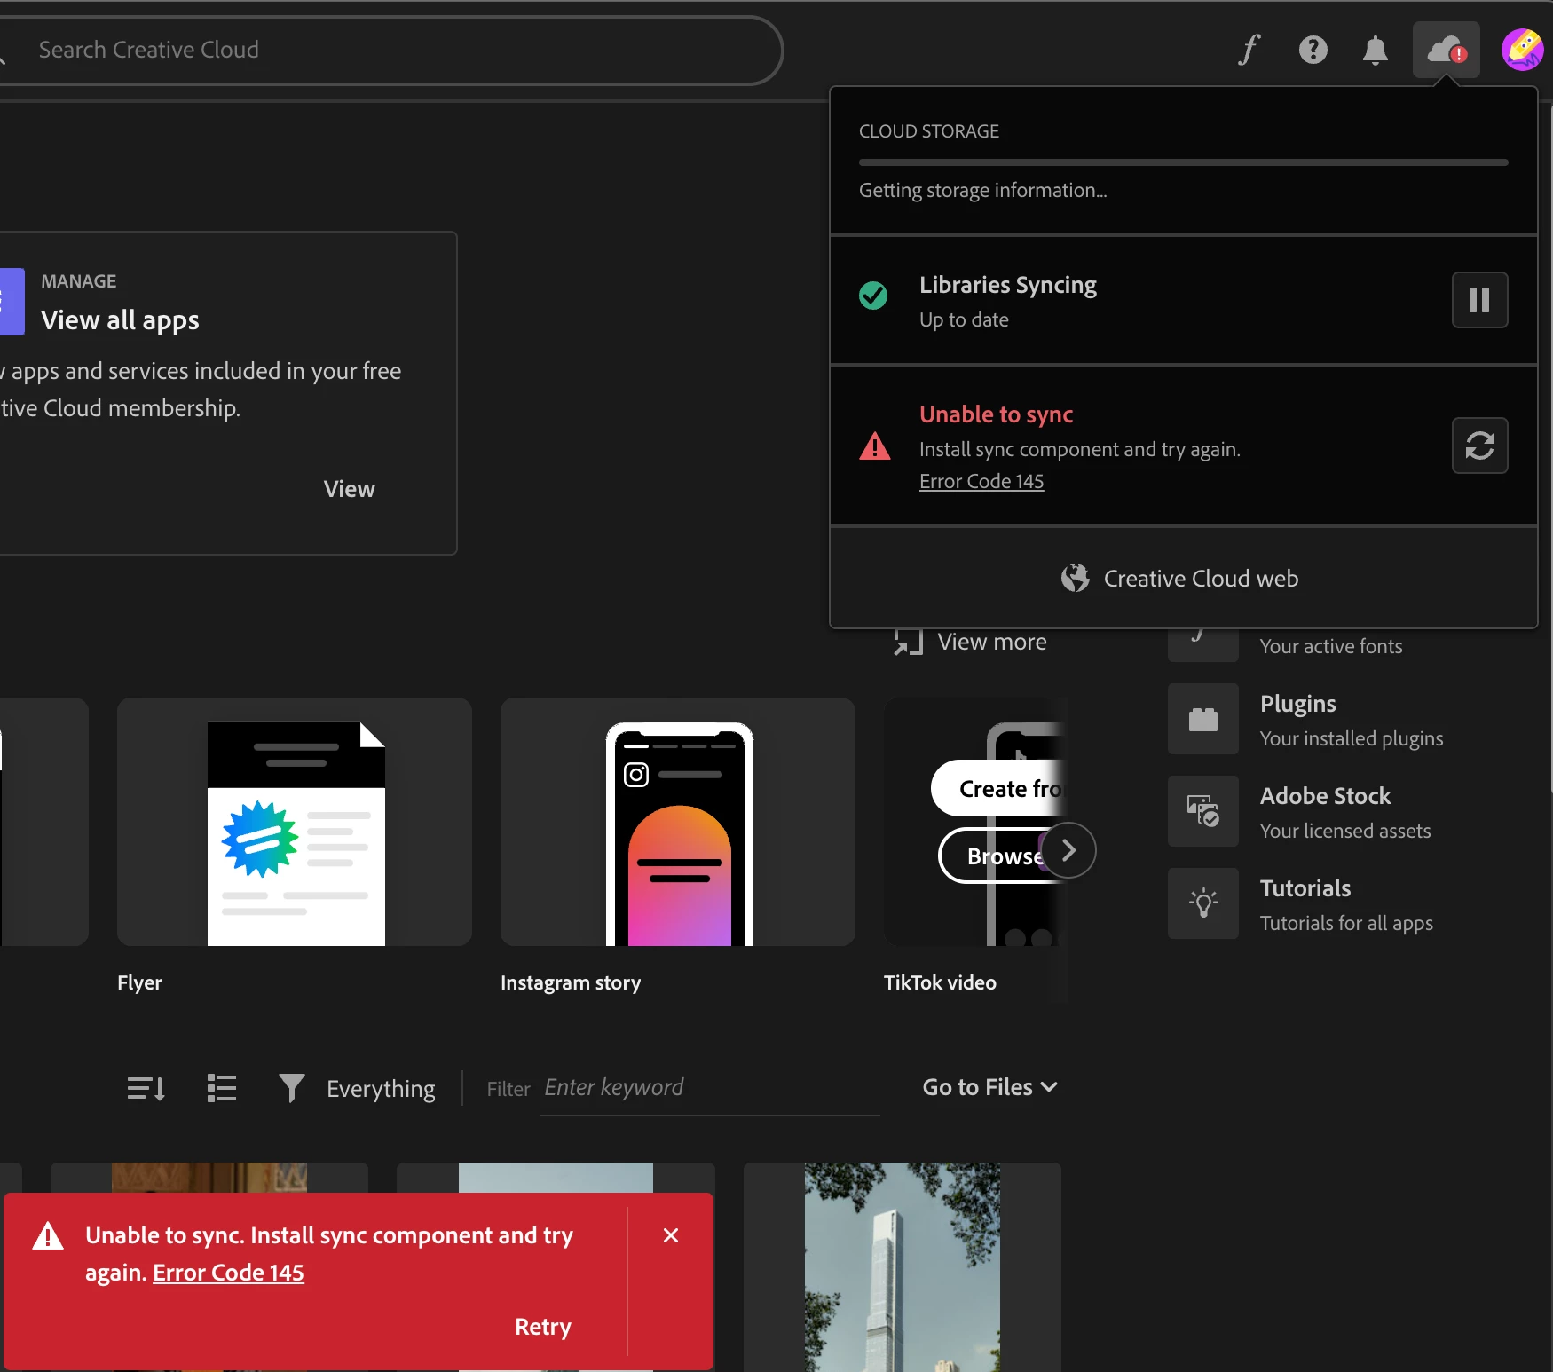Open the notifications bell
This screenshot has width=1553, height=1372.
coord(1375,50)
